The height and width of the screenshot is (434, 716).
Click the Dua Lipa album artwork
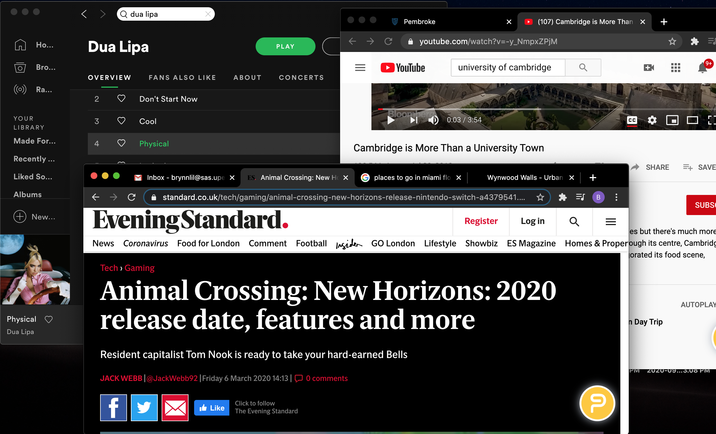[x=35, y=270]
